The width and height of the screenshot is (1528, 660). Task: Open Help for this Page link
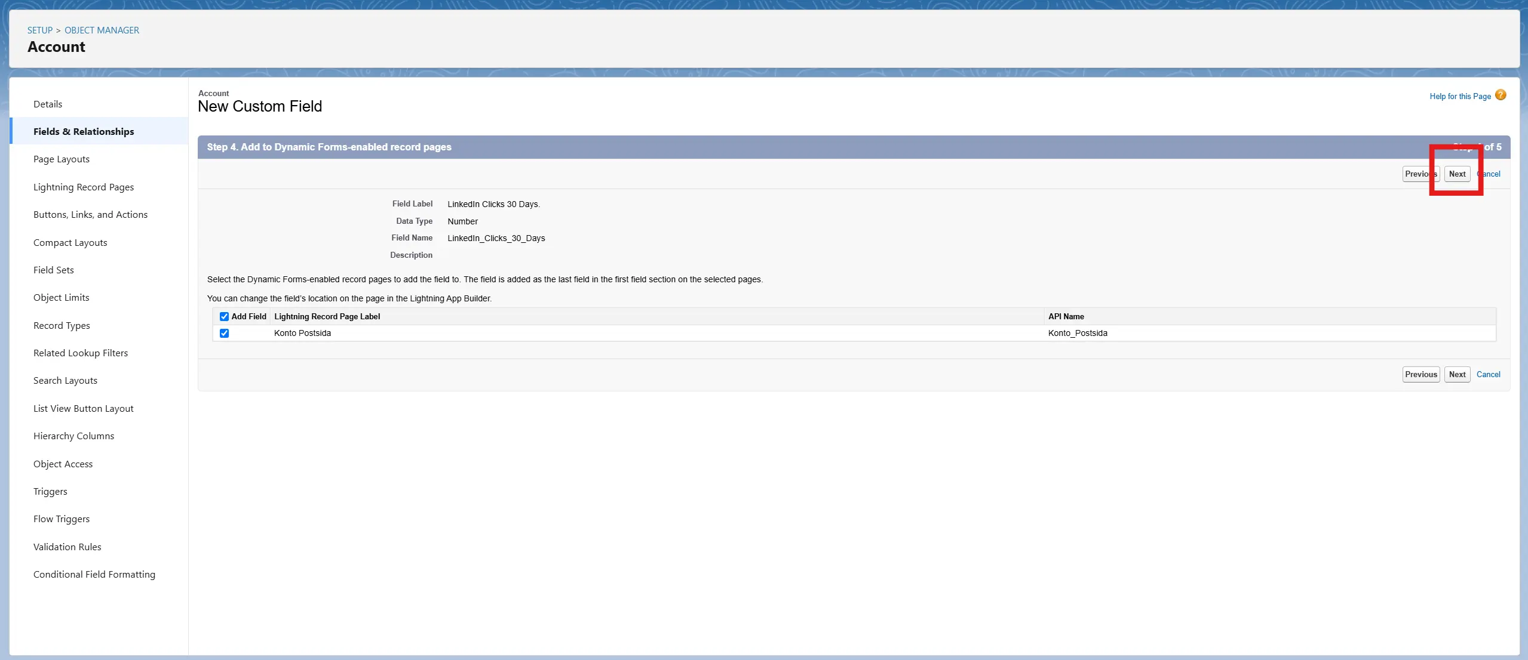coord(1459,96)
